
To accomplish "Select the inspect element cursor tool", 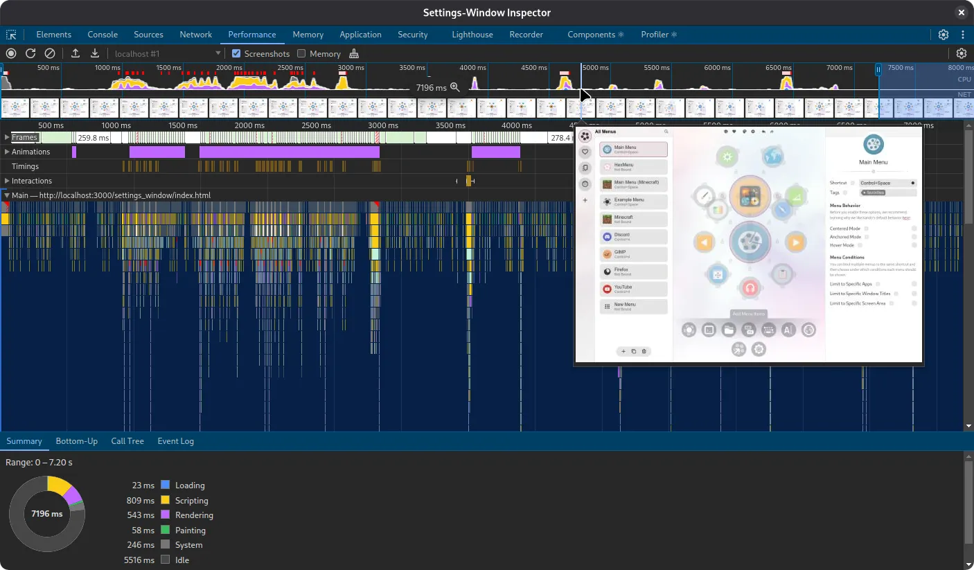I will pos(11,35).
